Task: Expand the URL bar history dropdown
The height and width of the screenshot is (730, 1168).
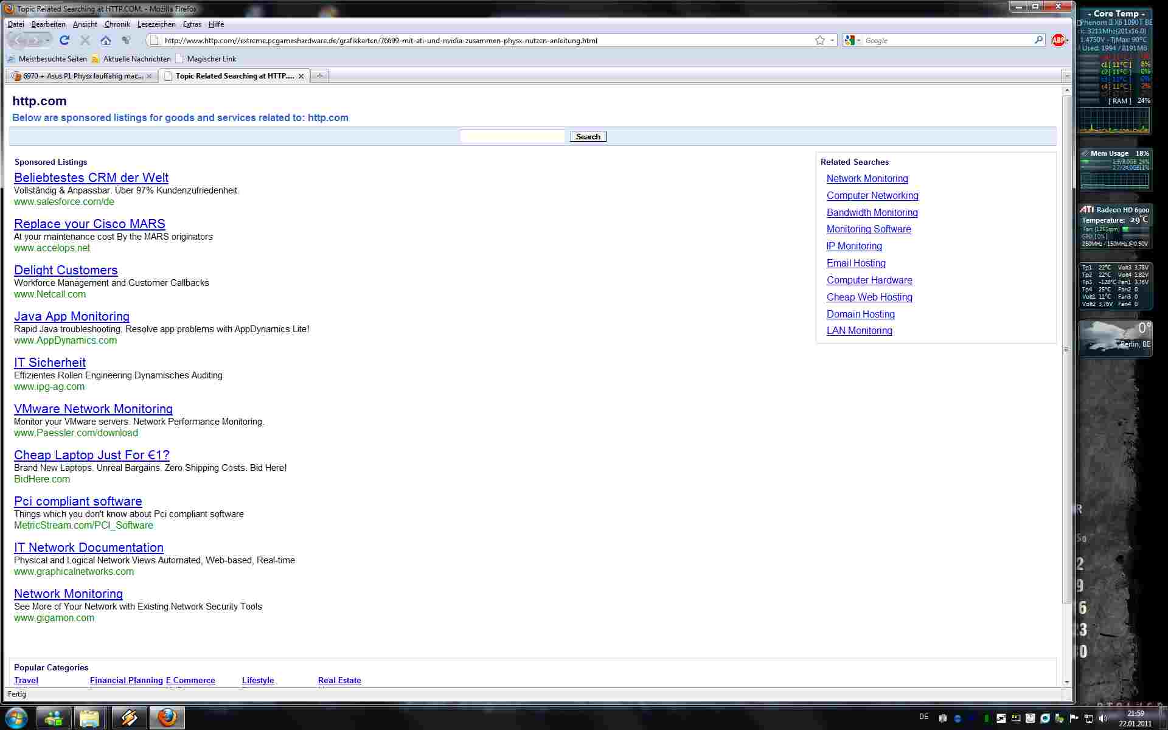Action: pos(832,40)
